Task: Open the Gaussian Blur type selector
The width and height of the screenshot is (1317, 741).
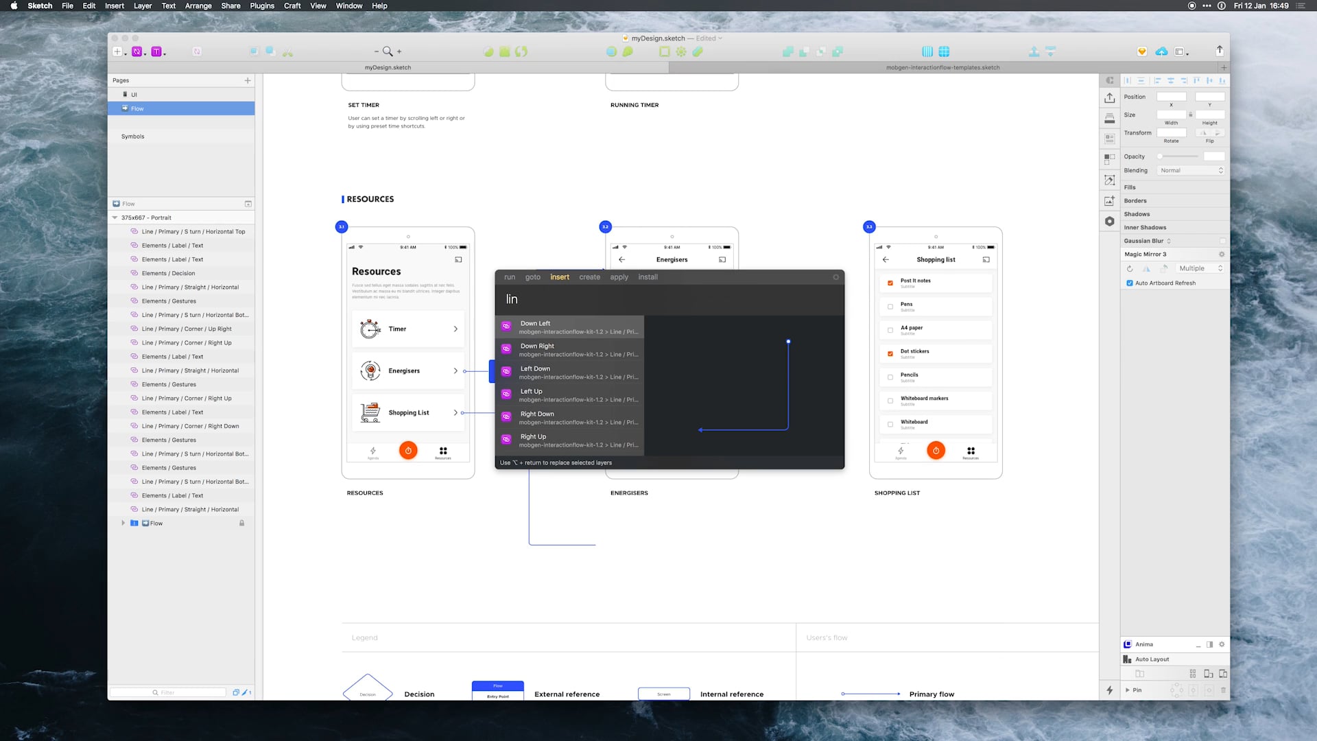Action: pos(1169,241)
